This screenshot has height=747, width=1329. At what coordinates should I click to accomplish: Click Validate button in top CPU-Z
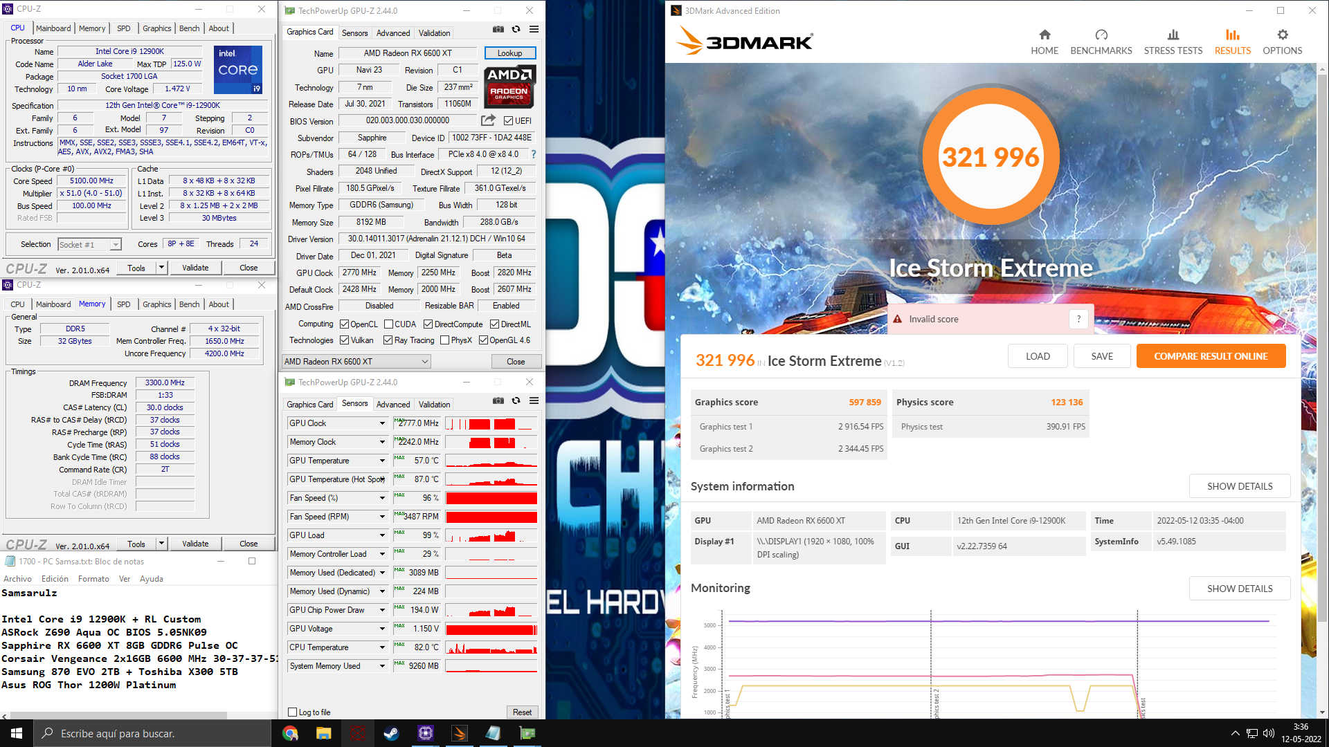point(195,268)
